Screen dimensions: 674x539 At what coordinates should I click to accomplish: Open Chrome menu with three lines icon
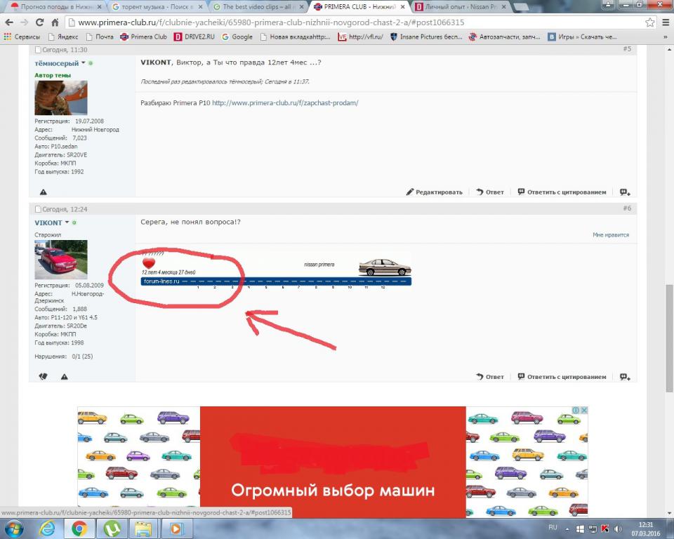coord(666,22)
